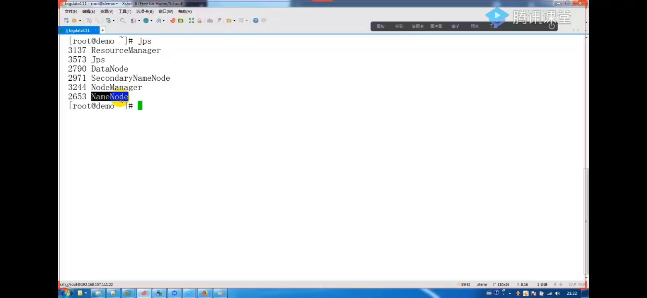This screenshot has width=647, height=298.
Task: Click the 1 会话 session count indicator
Action: coord(542,285)
